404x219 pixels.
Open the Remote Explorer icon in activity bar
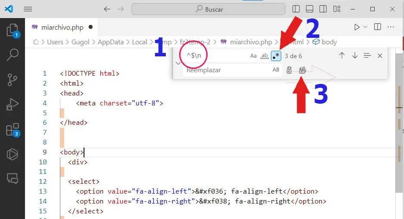click(12, 178)
